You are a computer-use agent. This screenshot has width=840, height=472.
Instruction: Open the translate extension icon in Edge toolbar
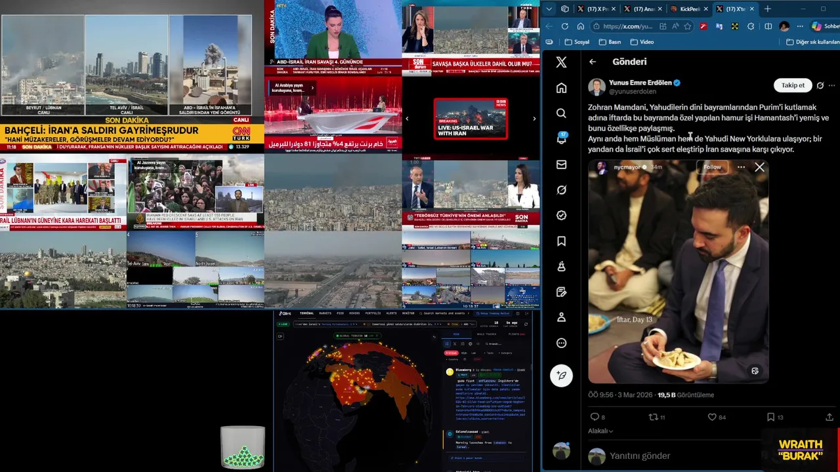pyautogui.click(x=719, y=26)
